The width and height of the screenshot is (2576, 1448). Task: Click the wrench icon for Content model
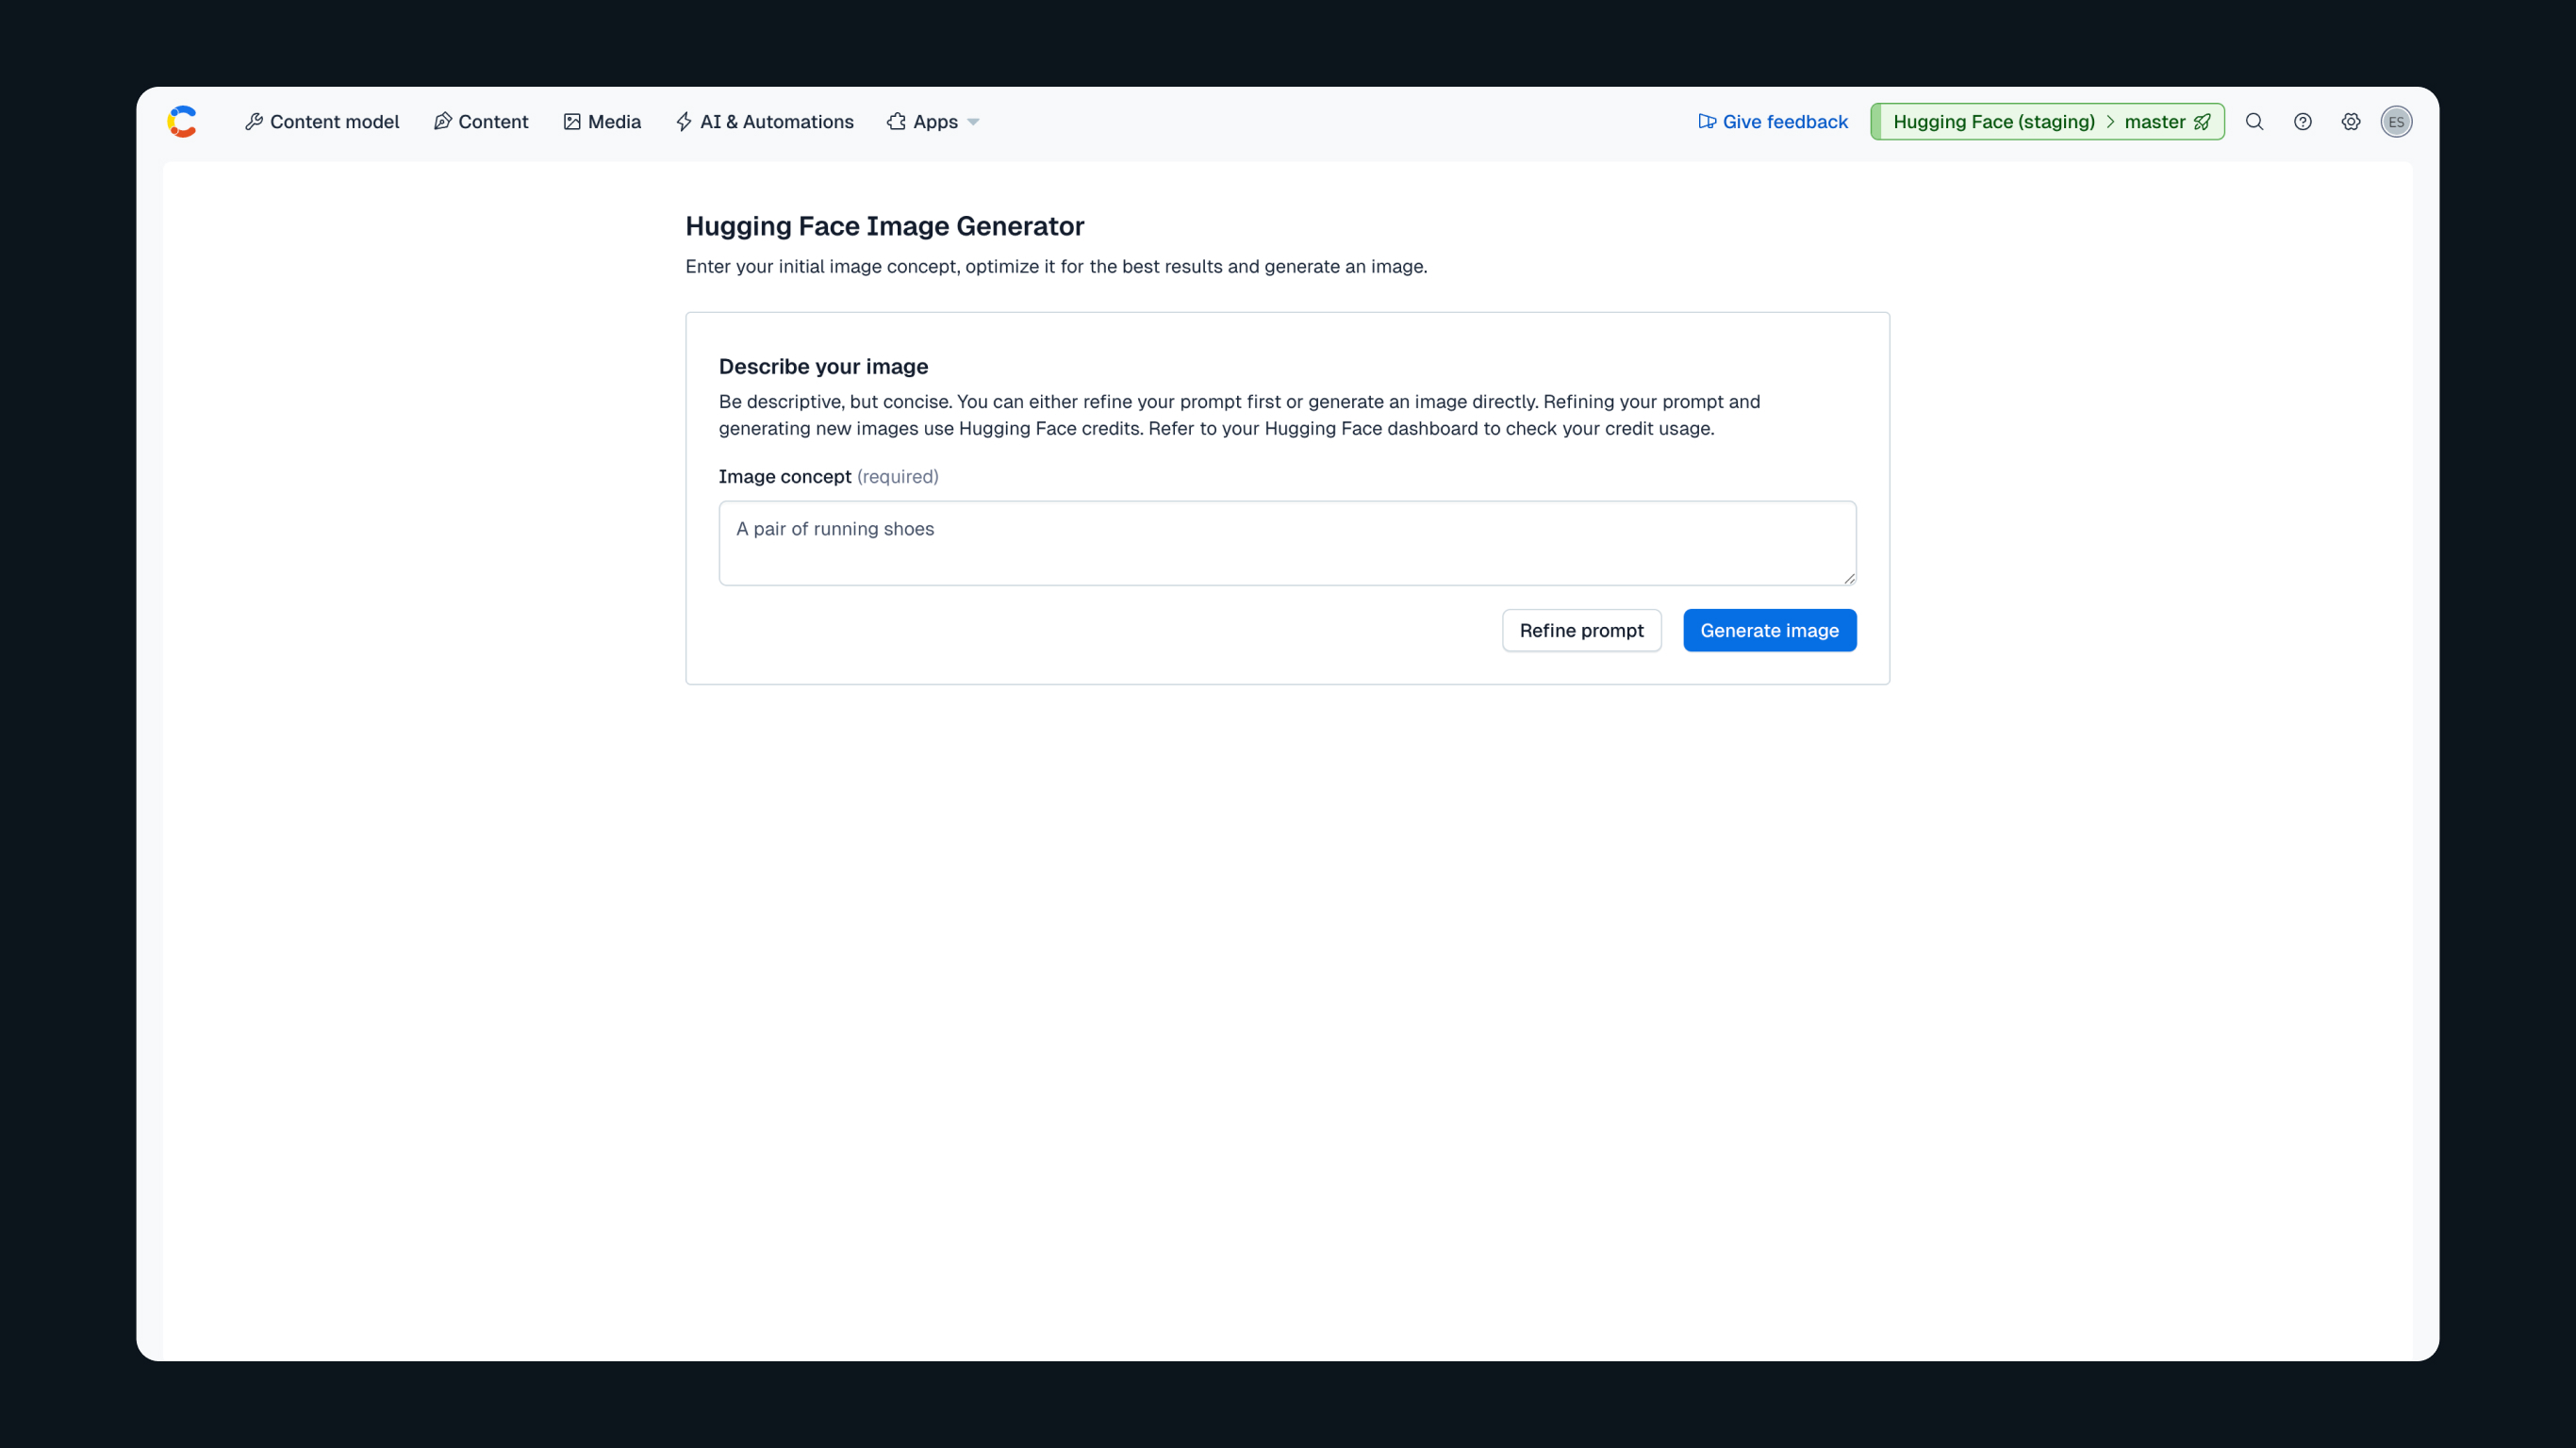point(254,122)
